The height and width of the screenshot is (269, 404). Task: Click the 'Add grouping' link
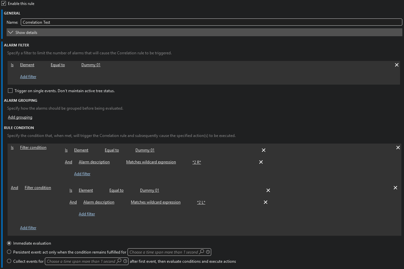click(20, 117)
